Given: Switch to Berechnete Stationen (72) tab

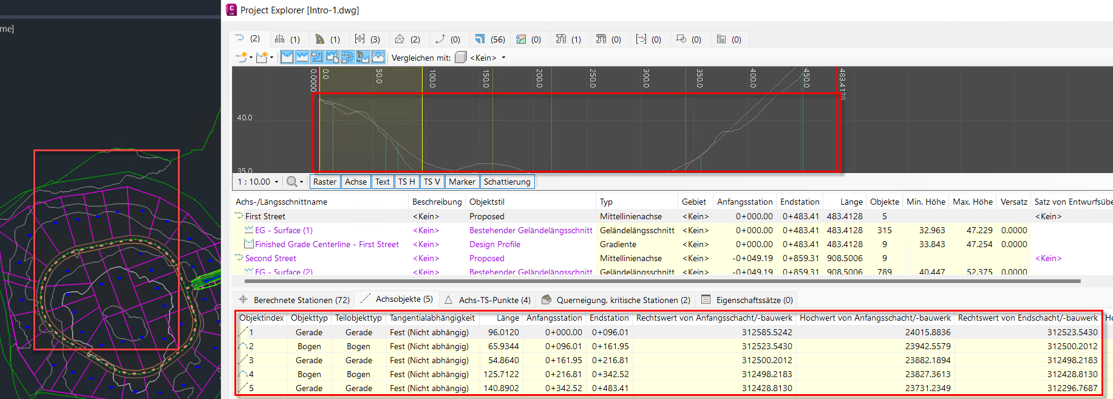Looking at the screenshot, I should [294, 299].
